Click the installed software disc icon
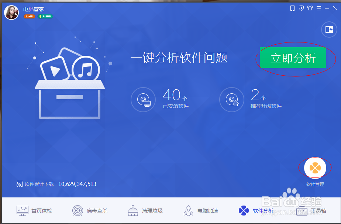Screen dimensions: 341x224 click(x=143, y=100)
